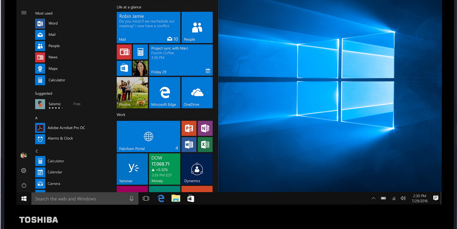Open the Photos tile
This screenshot has height=229, width=457.
[x=132, y=93]
